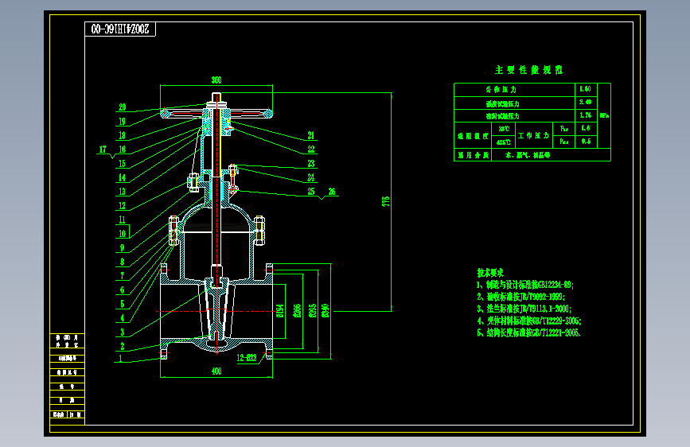
Task: Select part callout number 3
Action: point(123,332)
